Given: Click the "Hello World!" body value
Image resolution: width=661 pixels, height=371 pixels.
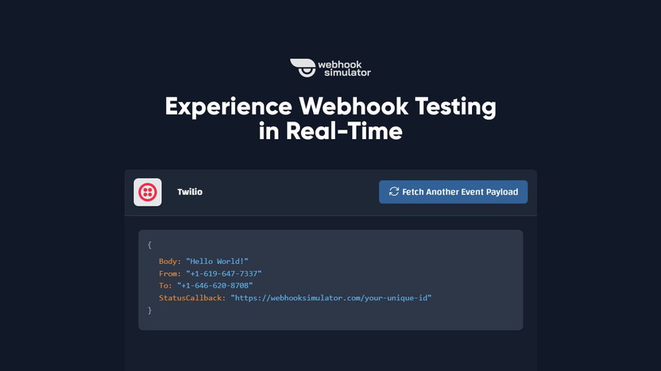Looking at the screenshot, I should coord(217,261).
